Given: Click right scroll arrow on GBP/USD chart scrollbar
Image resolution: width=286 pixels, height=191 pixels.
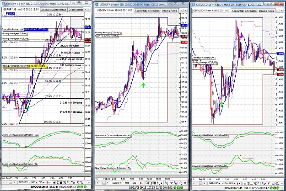Looking at the screenshot, I should pos(205,183).
